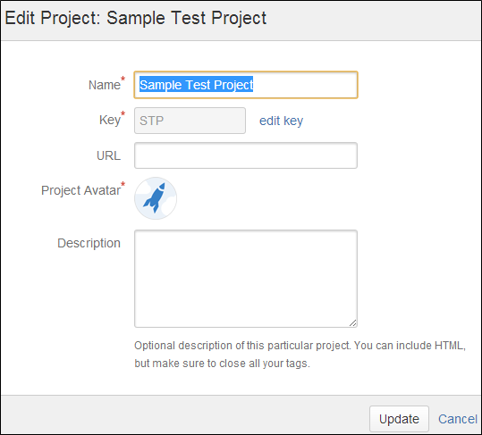Click the 'Edit Project: Sample Test Project' title
482x435 pixels.
(x=136, y=18)
